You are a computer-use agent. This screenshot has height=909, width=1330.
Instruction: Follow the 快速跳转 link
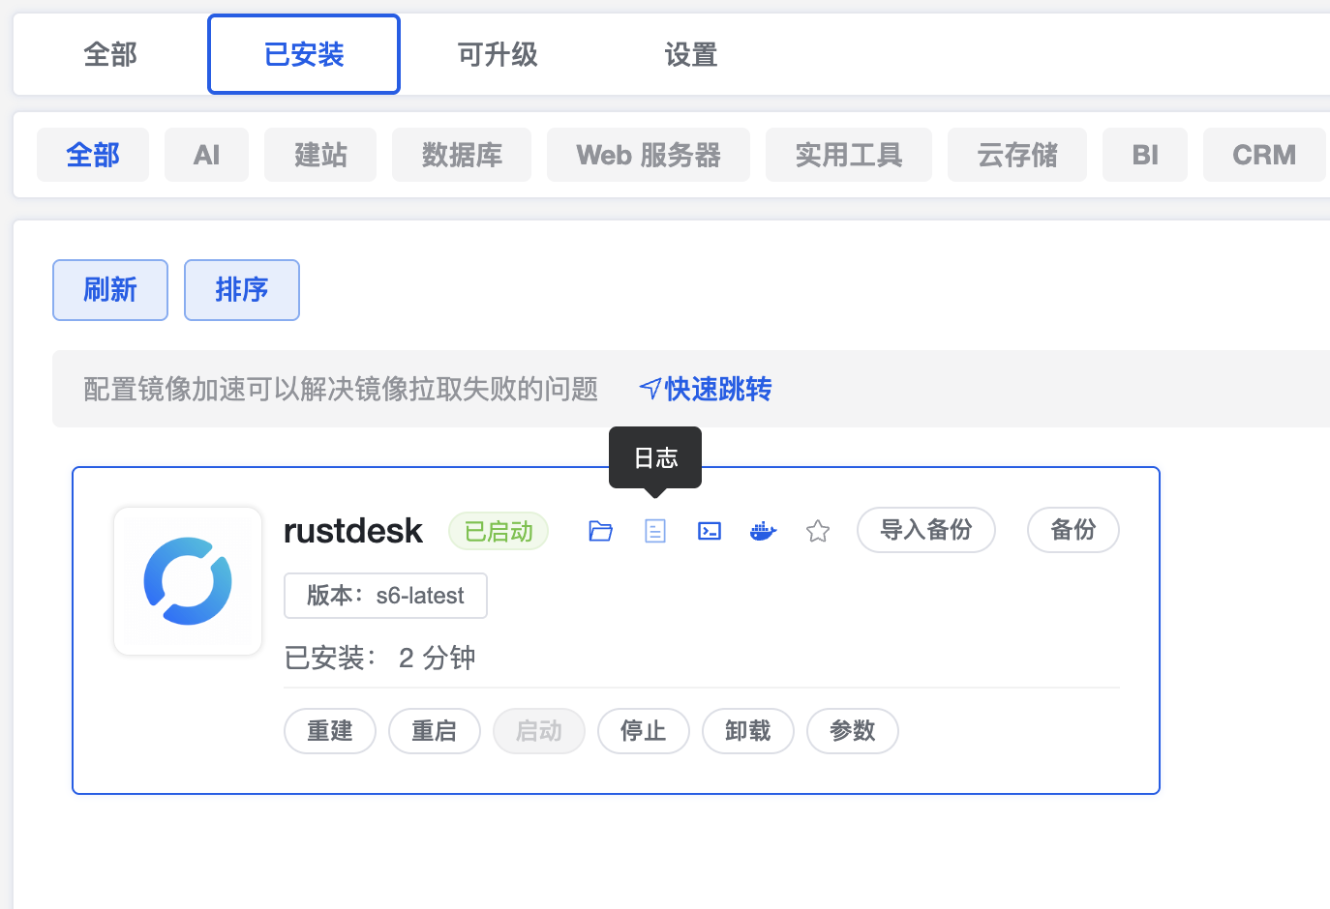[x=706, y=389]
